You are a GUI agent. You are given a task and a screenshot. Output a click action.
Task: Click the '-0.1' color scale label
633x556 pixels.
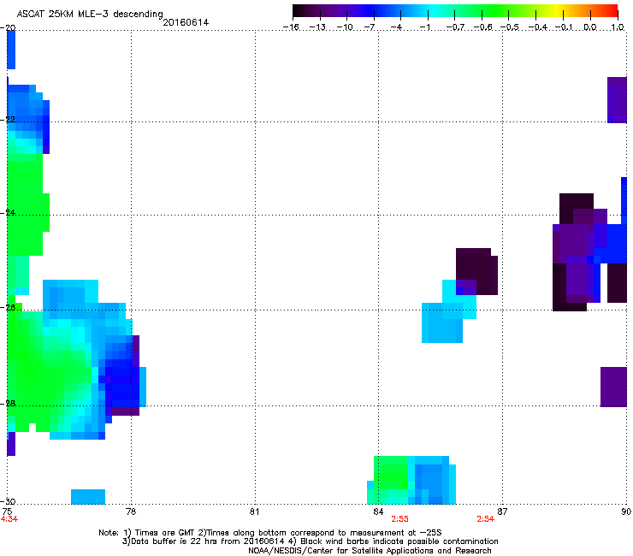click(564, 27)
